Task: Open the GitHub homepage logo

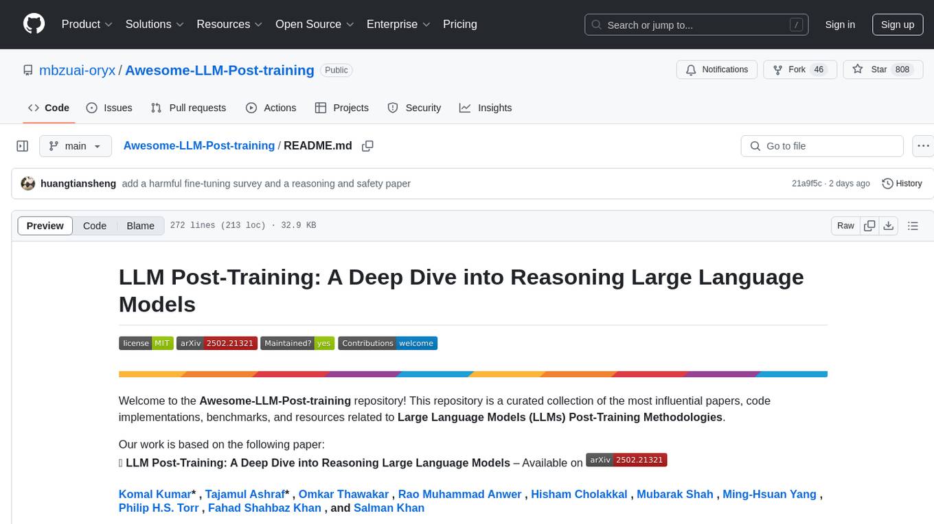Action: (34, 24)
